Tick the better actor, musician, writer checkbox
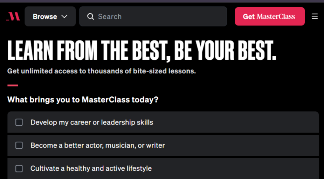 click(19, 145)
